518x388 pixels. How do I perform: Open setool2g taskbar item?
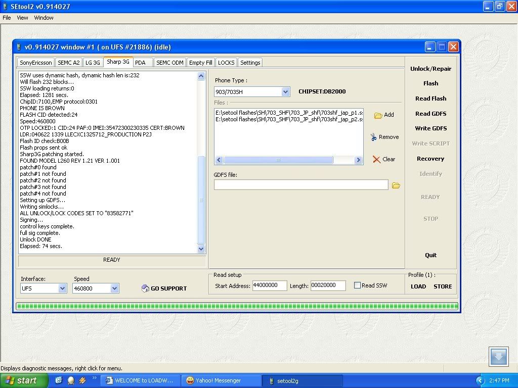(303, 381)
